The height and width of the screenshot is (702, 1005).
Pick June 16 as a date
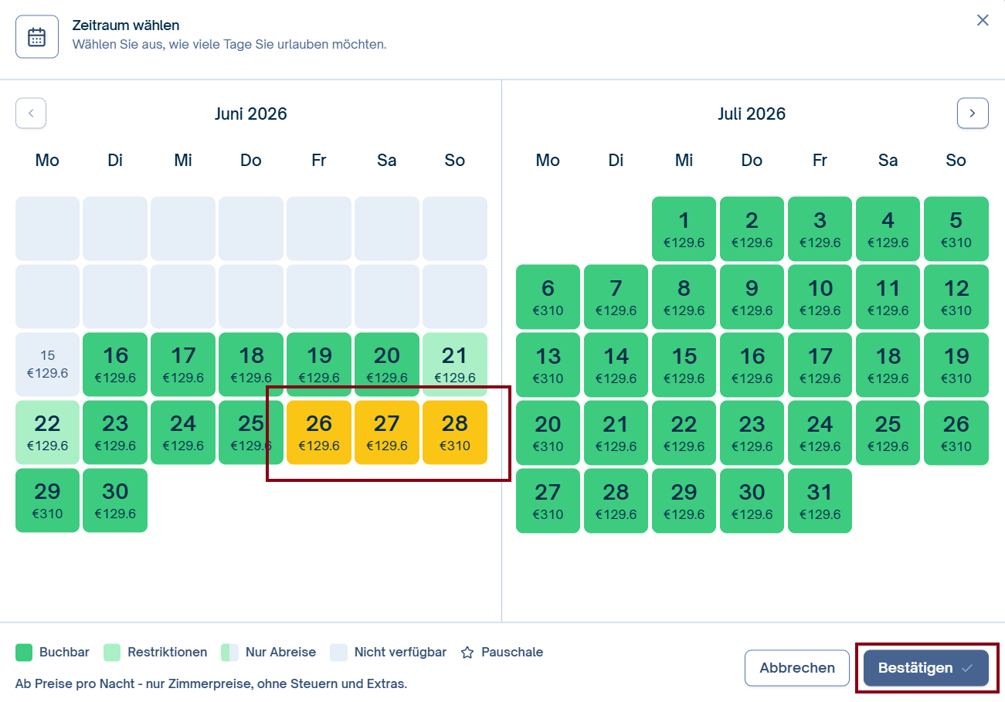115,365
